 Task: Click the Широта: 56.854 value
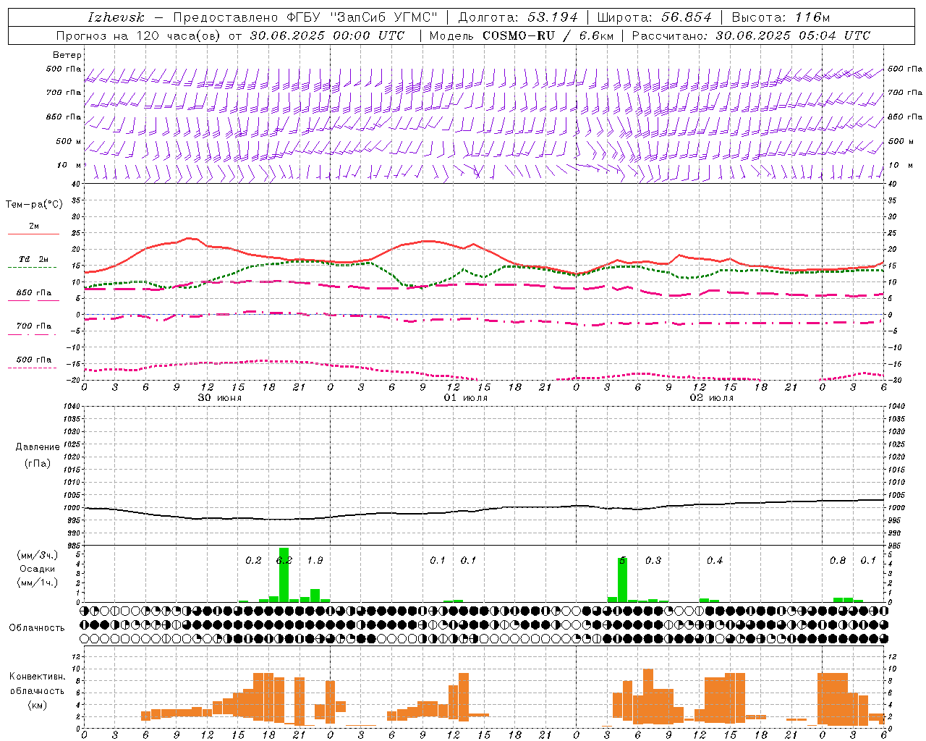(x=654, y=17)
